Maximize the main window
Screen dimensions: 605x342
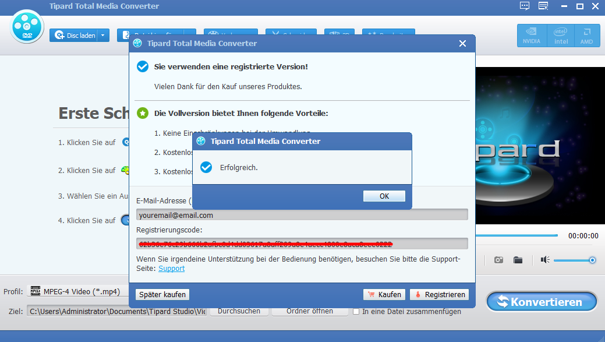pyautogui.click(x=579, y=6)
